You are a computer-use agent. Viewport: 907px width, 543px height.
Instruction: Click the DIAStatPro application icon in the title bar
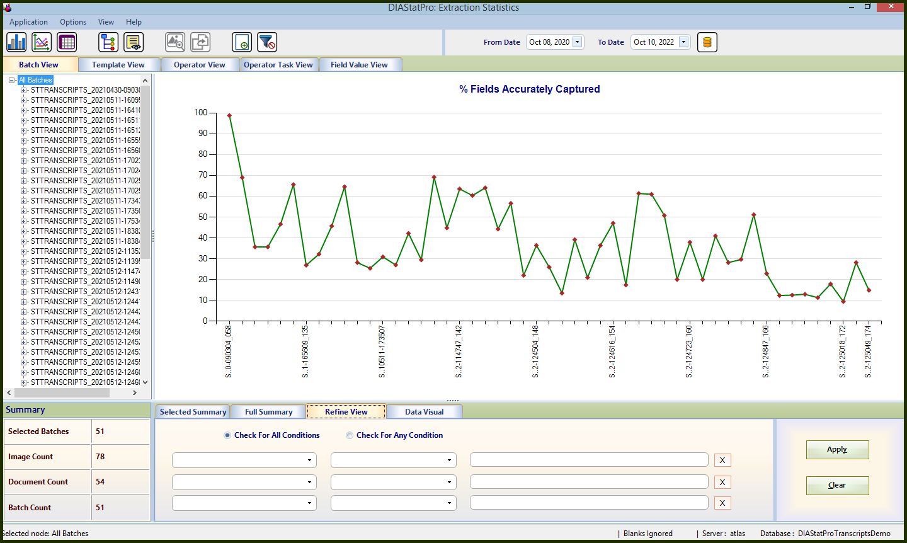7,8
